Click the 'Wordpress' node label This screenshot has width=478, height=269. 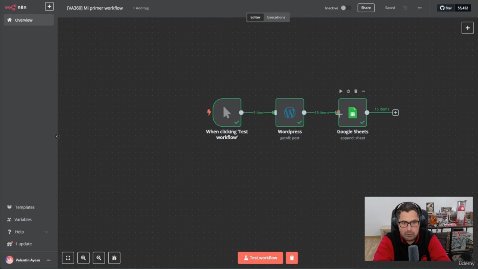(290, 132)
